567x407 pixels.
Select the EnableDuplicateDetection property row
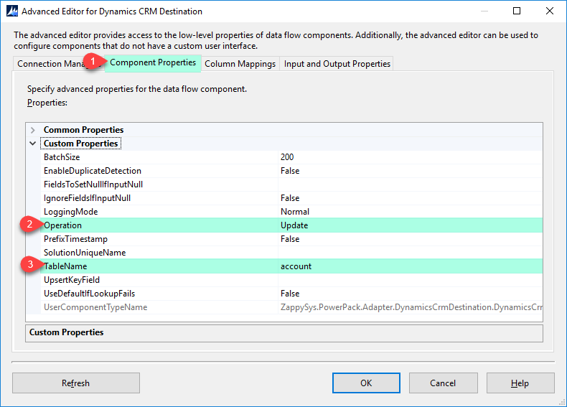(92, 171)
